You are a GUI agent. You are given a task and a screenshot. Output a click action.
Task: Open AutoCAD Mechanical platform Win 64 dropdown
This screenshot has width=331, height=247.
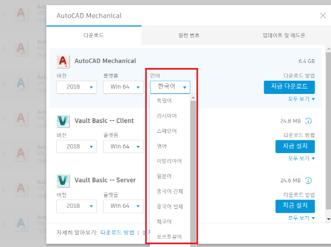pyautogui.click(x=123, y=87)
